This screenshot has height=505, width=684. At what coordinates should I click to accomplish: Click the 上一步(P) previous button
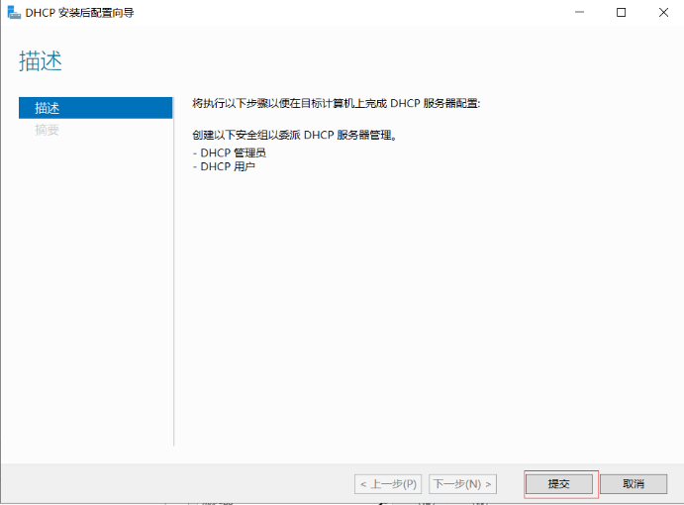[x=388, y=484]
